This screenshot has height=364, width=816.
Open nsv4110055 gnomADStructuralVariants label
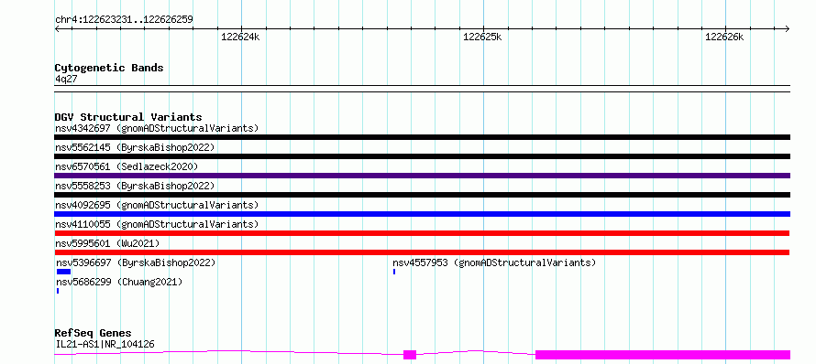click(x=157, y=224)
